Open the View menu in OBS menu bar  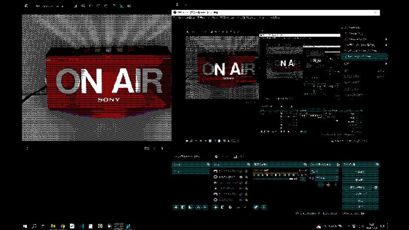tap(202, 18)
